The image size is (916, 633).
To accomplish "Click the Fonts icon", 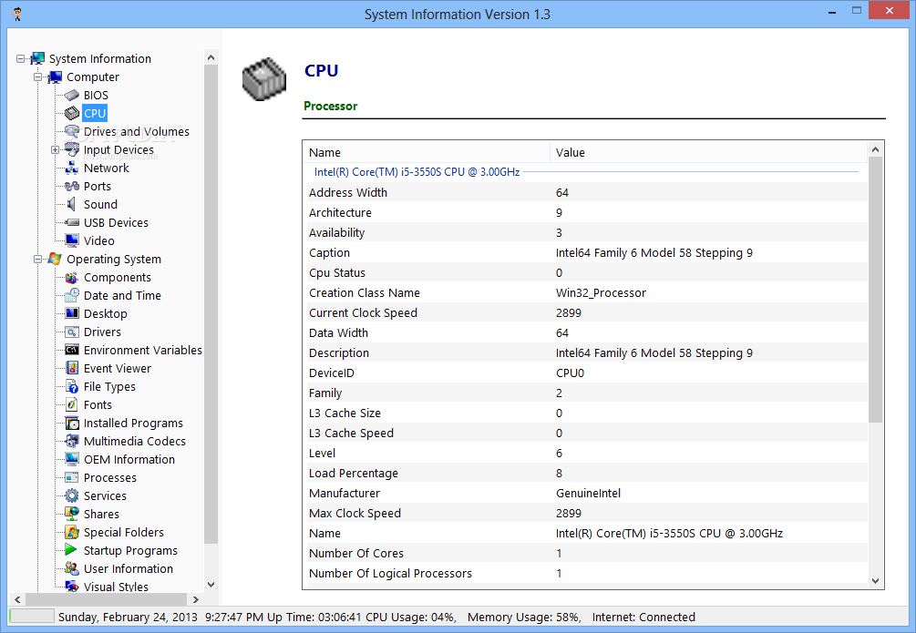I will [71, 404].
